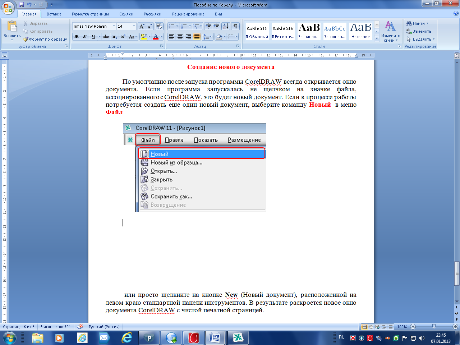Center the paragraph text
This screenshot has height=345, width=460.
[180, 37]
